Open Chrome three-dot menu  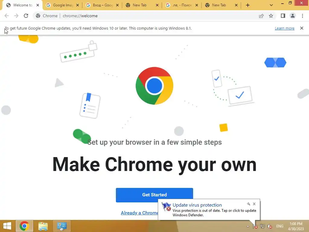pyautogui.click(x=302, y=16)
